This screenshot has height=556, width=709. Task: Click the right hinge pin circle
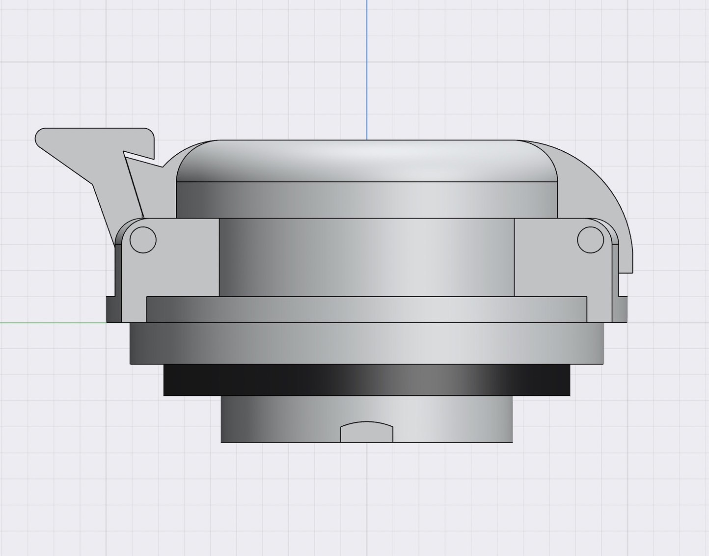coord(590,240)
